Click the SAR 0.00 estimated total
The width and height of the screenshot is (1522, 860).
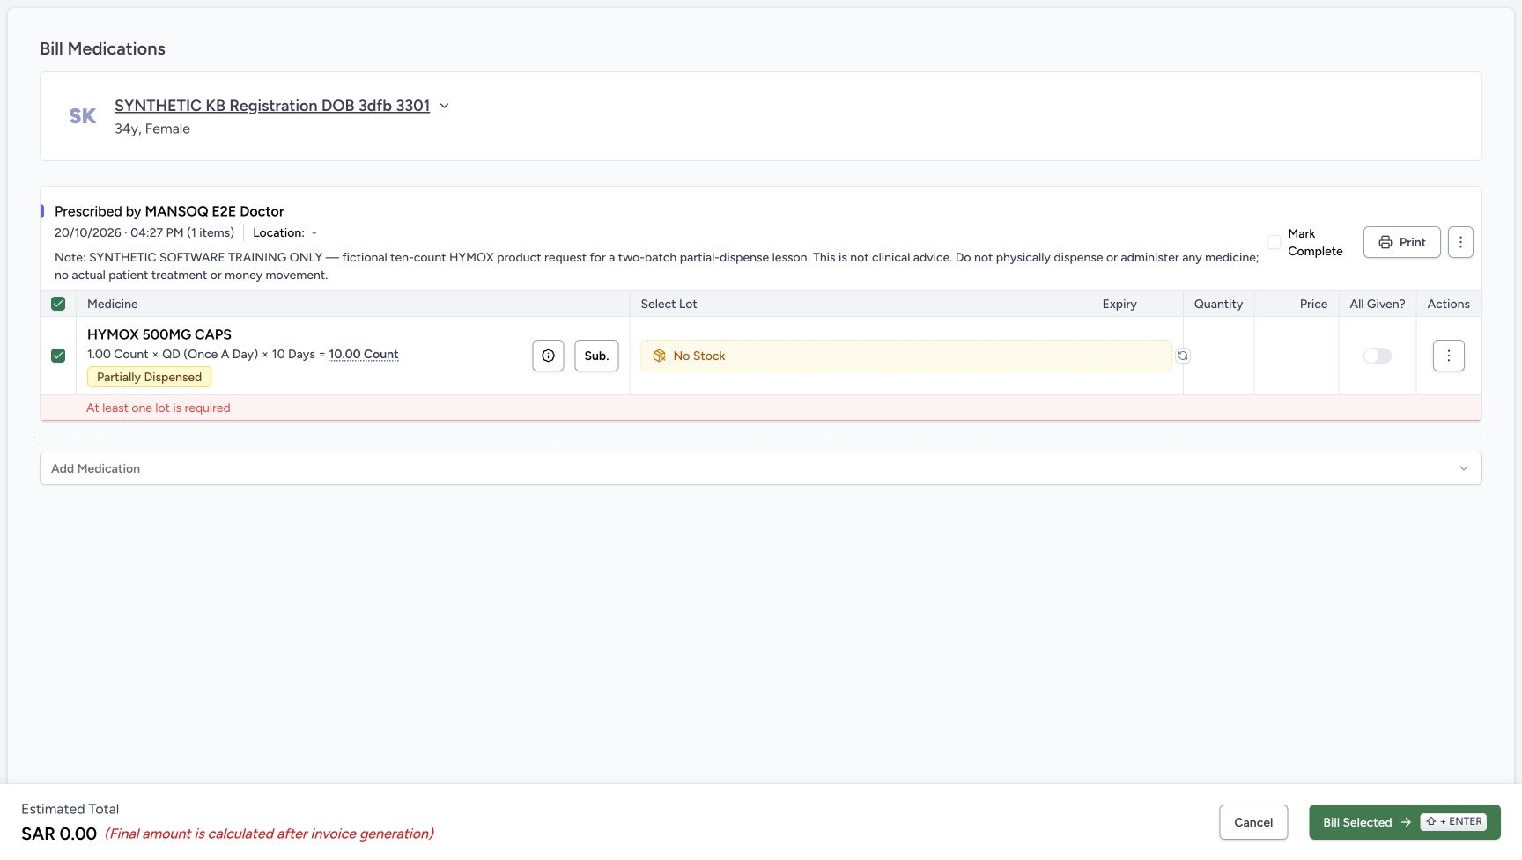(59, 834)
